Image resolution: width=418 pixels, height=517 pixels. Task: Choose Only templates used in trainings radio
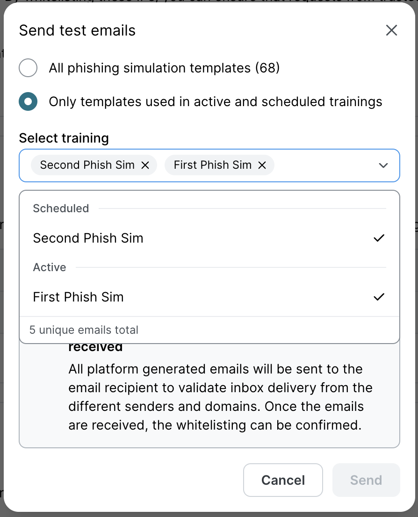click(x=28, y=102)
